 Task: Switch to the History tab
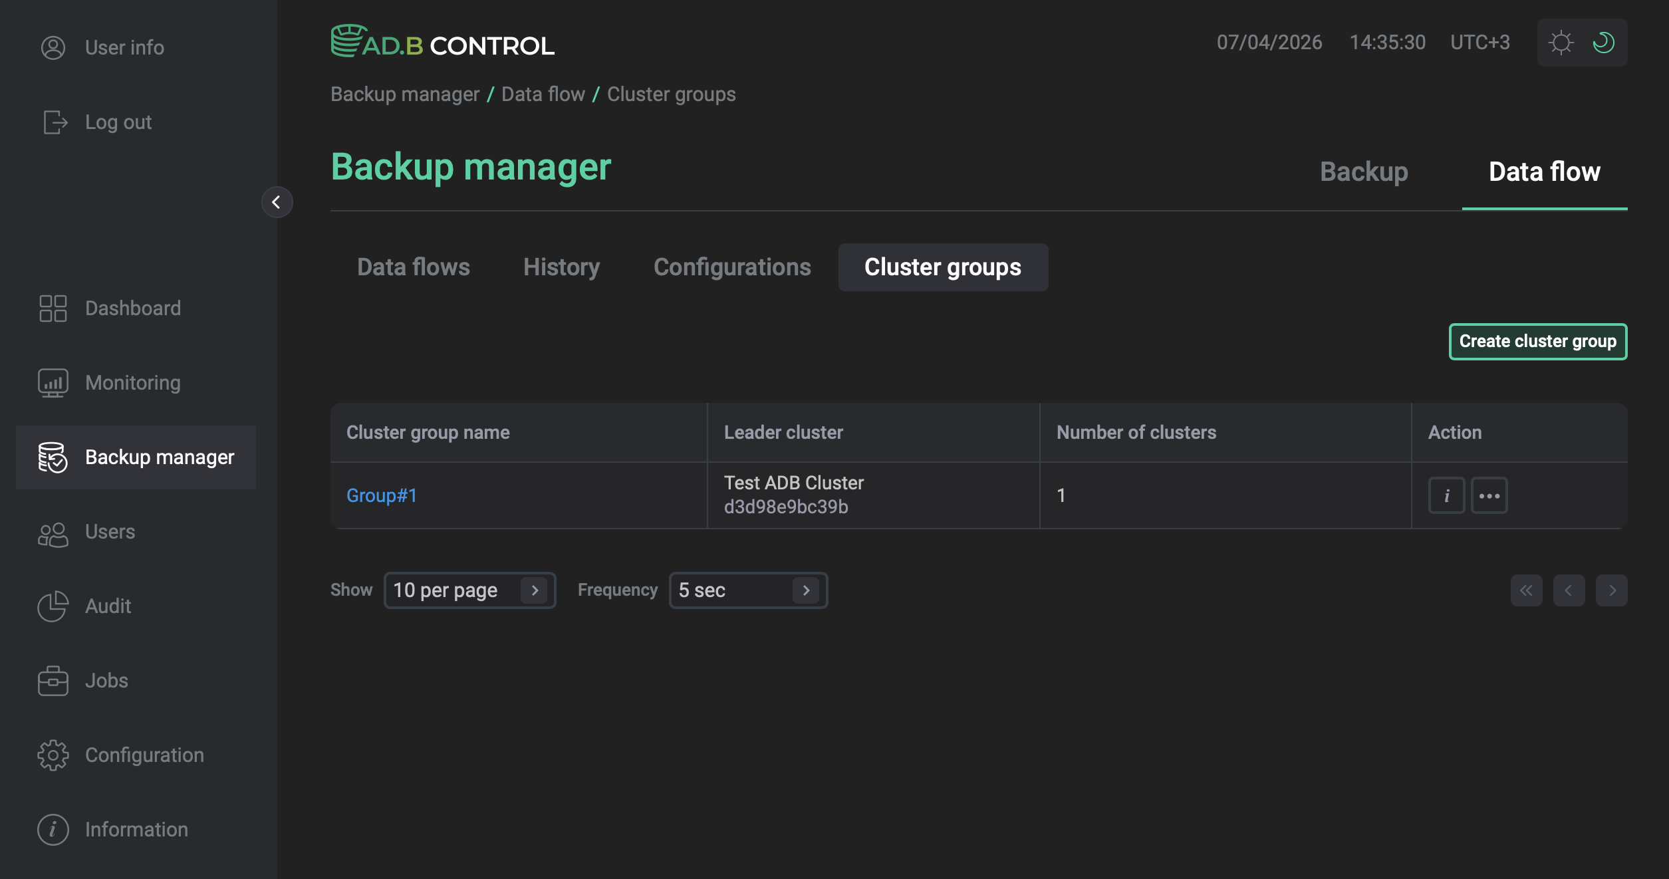point(561,267)
